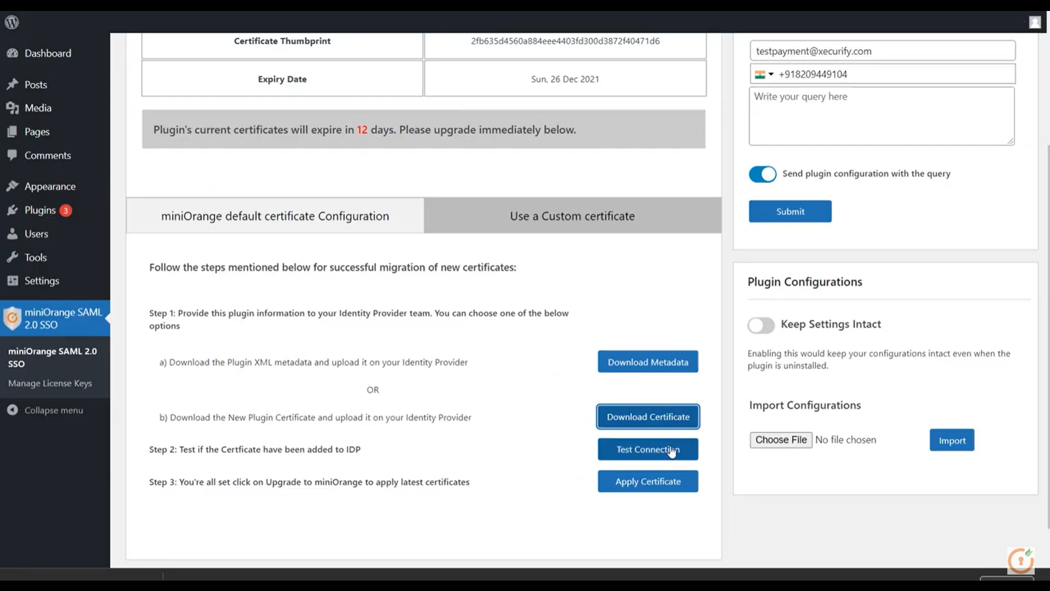Click the Choose File button

pyautogui.click(x=781, y=440)
